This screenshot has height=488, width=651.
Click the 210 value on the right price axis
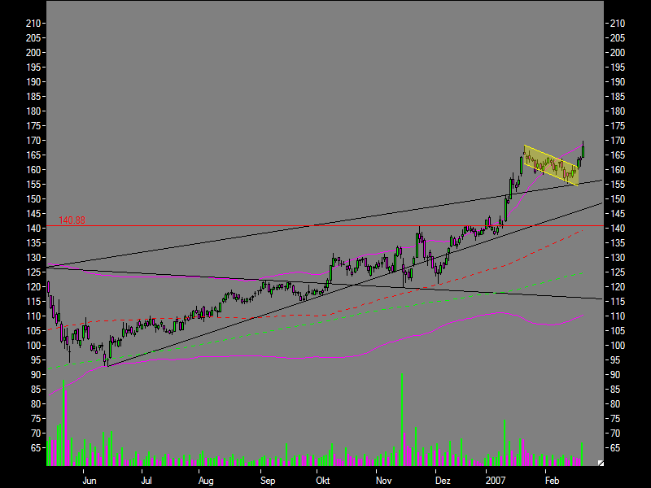[x=618, y=24]
